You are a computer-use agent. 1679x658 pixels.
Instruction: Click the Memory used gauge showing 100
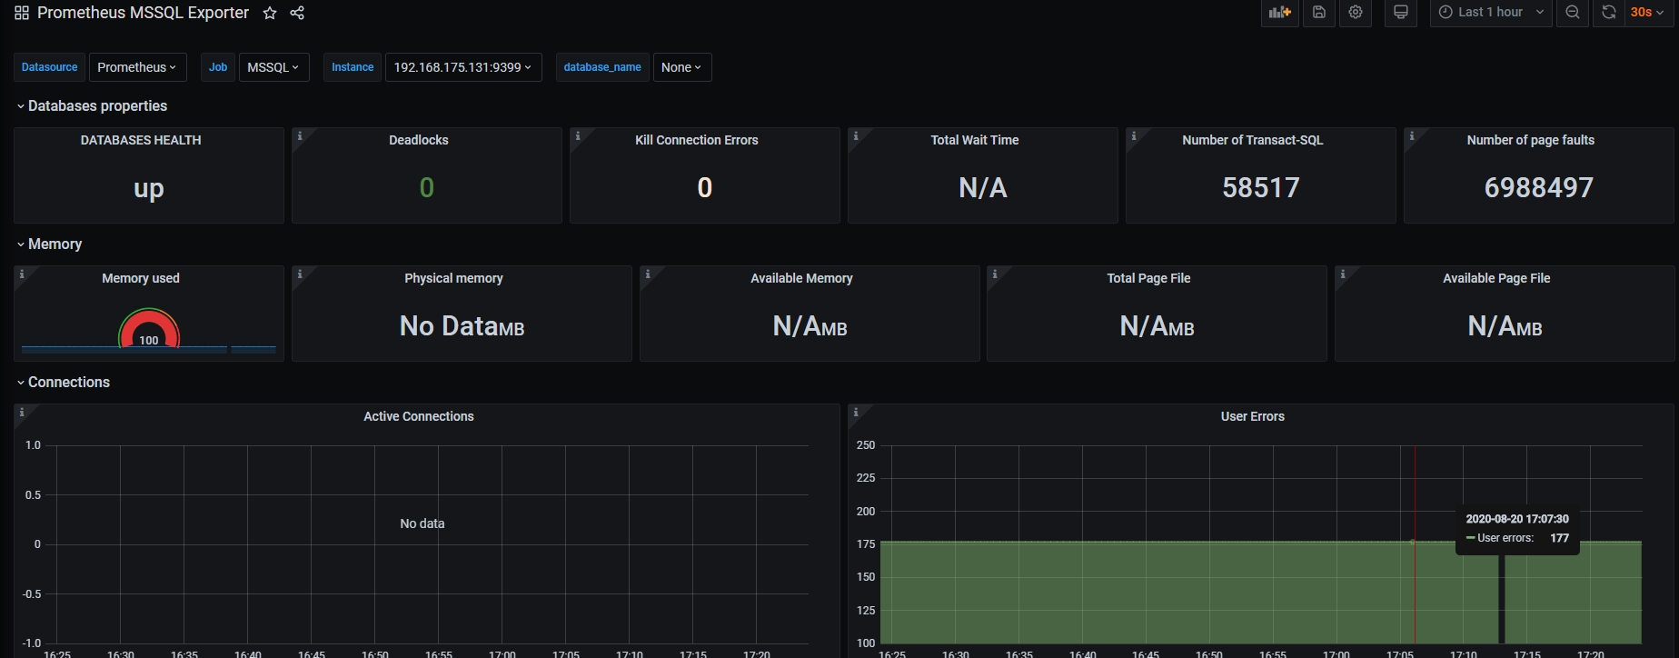click(149, 330)
